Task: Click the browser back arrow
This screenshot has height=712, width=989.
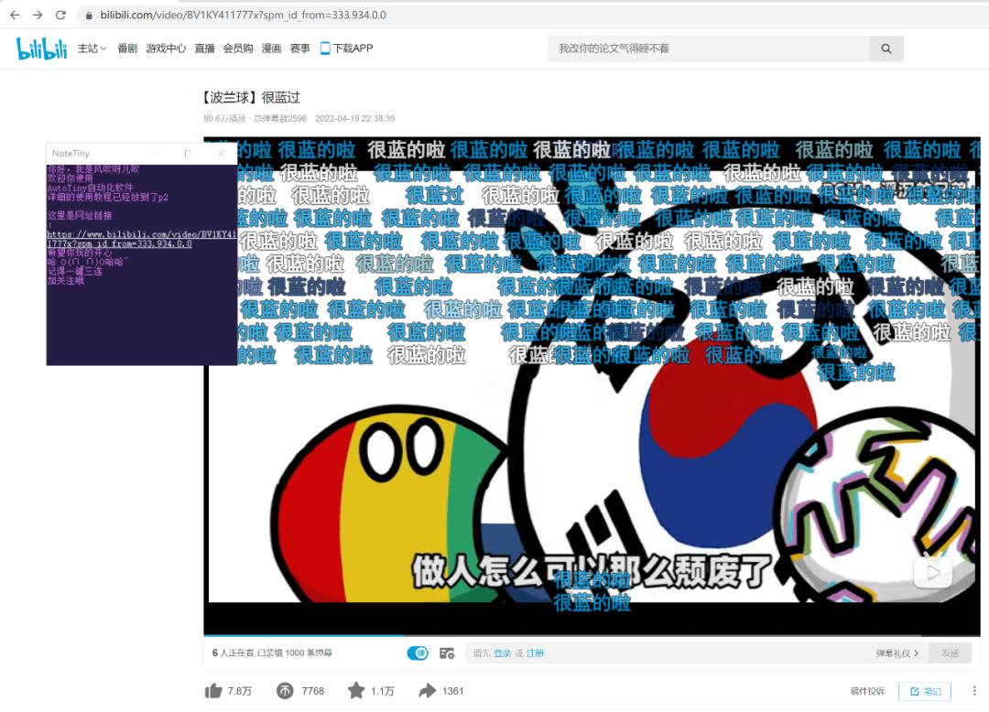Action: point(15,15)
